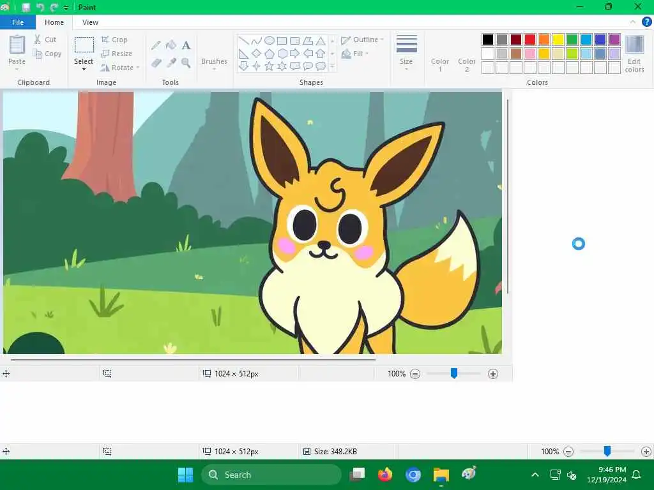The image size is (654, 490).
Task: Select the Fill with color bucket tool
Action: tap(171, 45)
